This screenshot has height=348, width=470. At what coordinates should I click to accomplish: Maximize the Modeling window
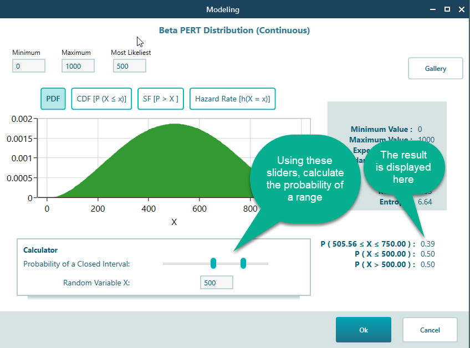[x=447, y=9]
